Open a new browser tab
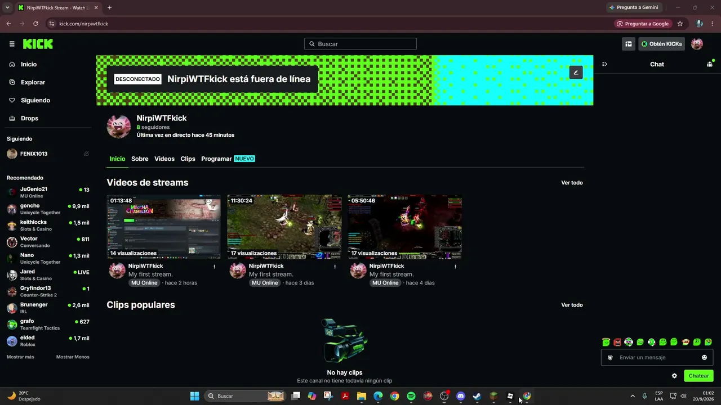 point(109,8)
